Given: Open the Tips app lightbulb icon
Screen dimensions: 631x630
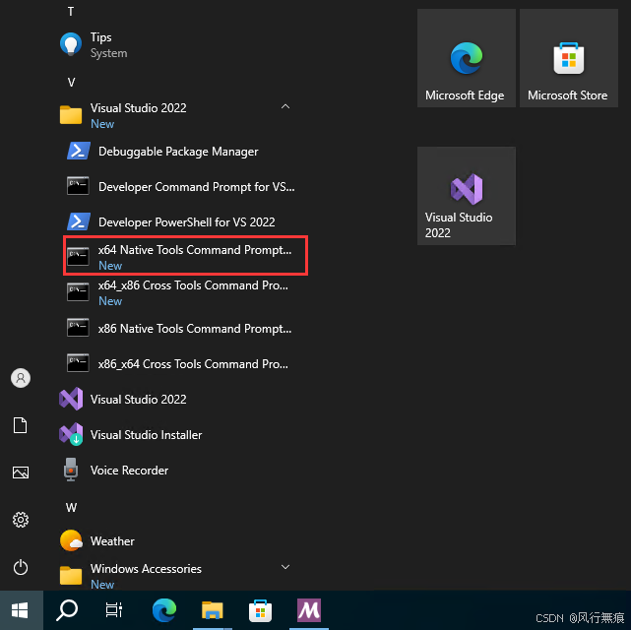Looking at the screenshot, I should pos(71,44).
